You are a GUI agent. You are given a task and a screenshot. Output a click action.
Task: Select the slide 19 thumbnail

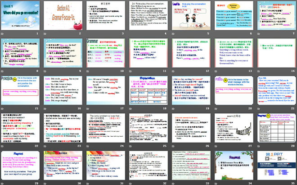pyautogui.click(x=191, y=90)
